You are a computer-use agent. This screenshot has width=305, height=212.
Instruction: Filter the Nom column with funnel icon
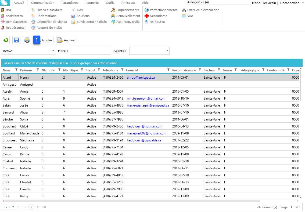16,70
